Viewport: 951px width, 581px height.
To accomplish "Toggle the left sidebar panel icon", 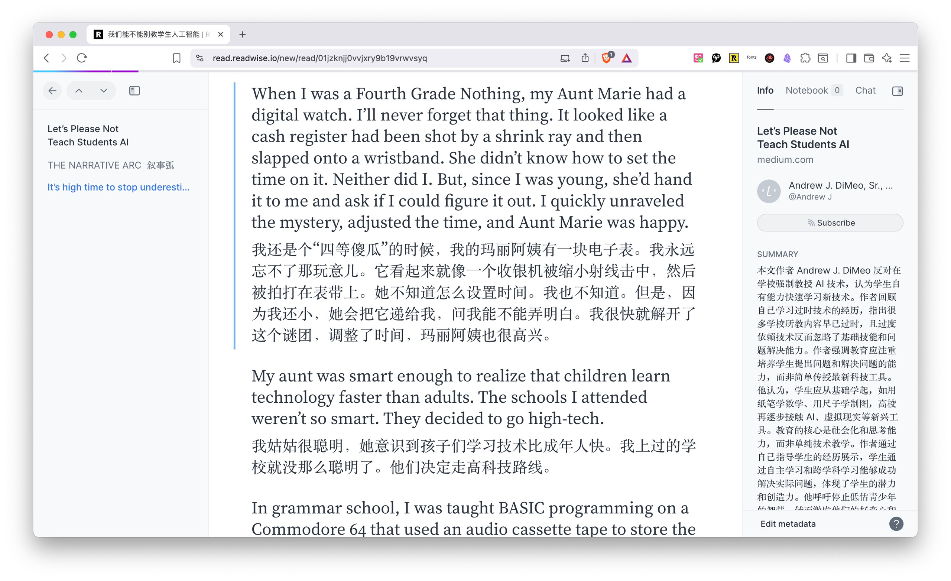I will click(134, 91).
